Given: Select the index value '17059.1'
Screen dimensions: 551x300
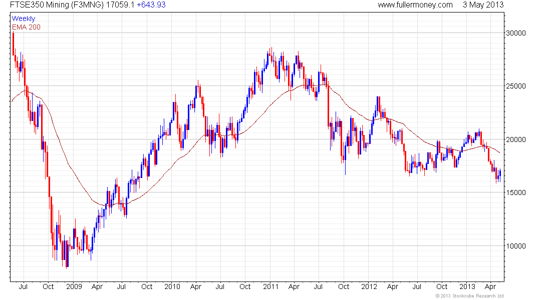Looking at the screenshot, I should point(120,5).
